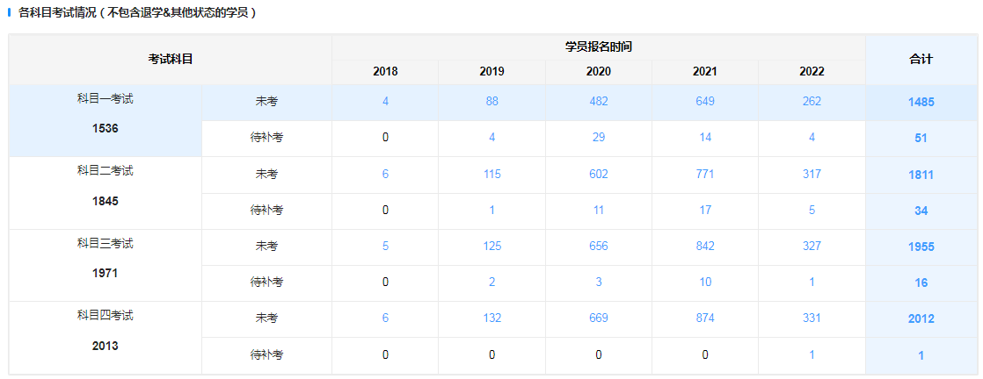
Task: Click 科目二 未考 total 1811
Action: [x=921, y=175]
